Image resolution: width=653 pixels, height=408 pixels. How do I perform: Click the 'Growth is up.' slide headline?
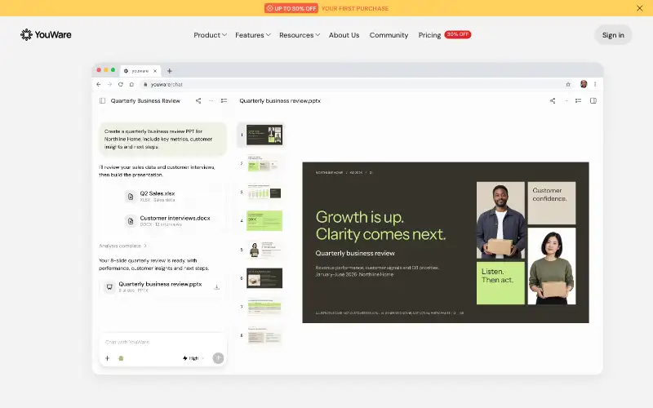pyautogui.click(x=359, y=217)
